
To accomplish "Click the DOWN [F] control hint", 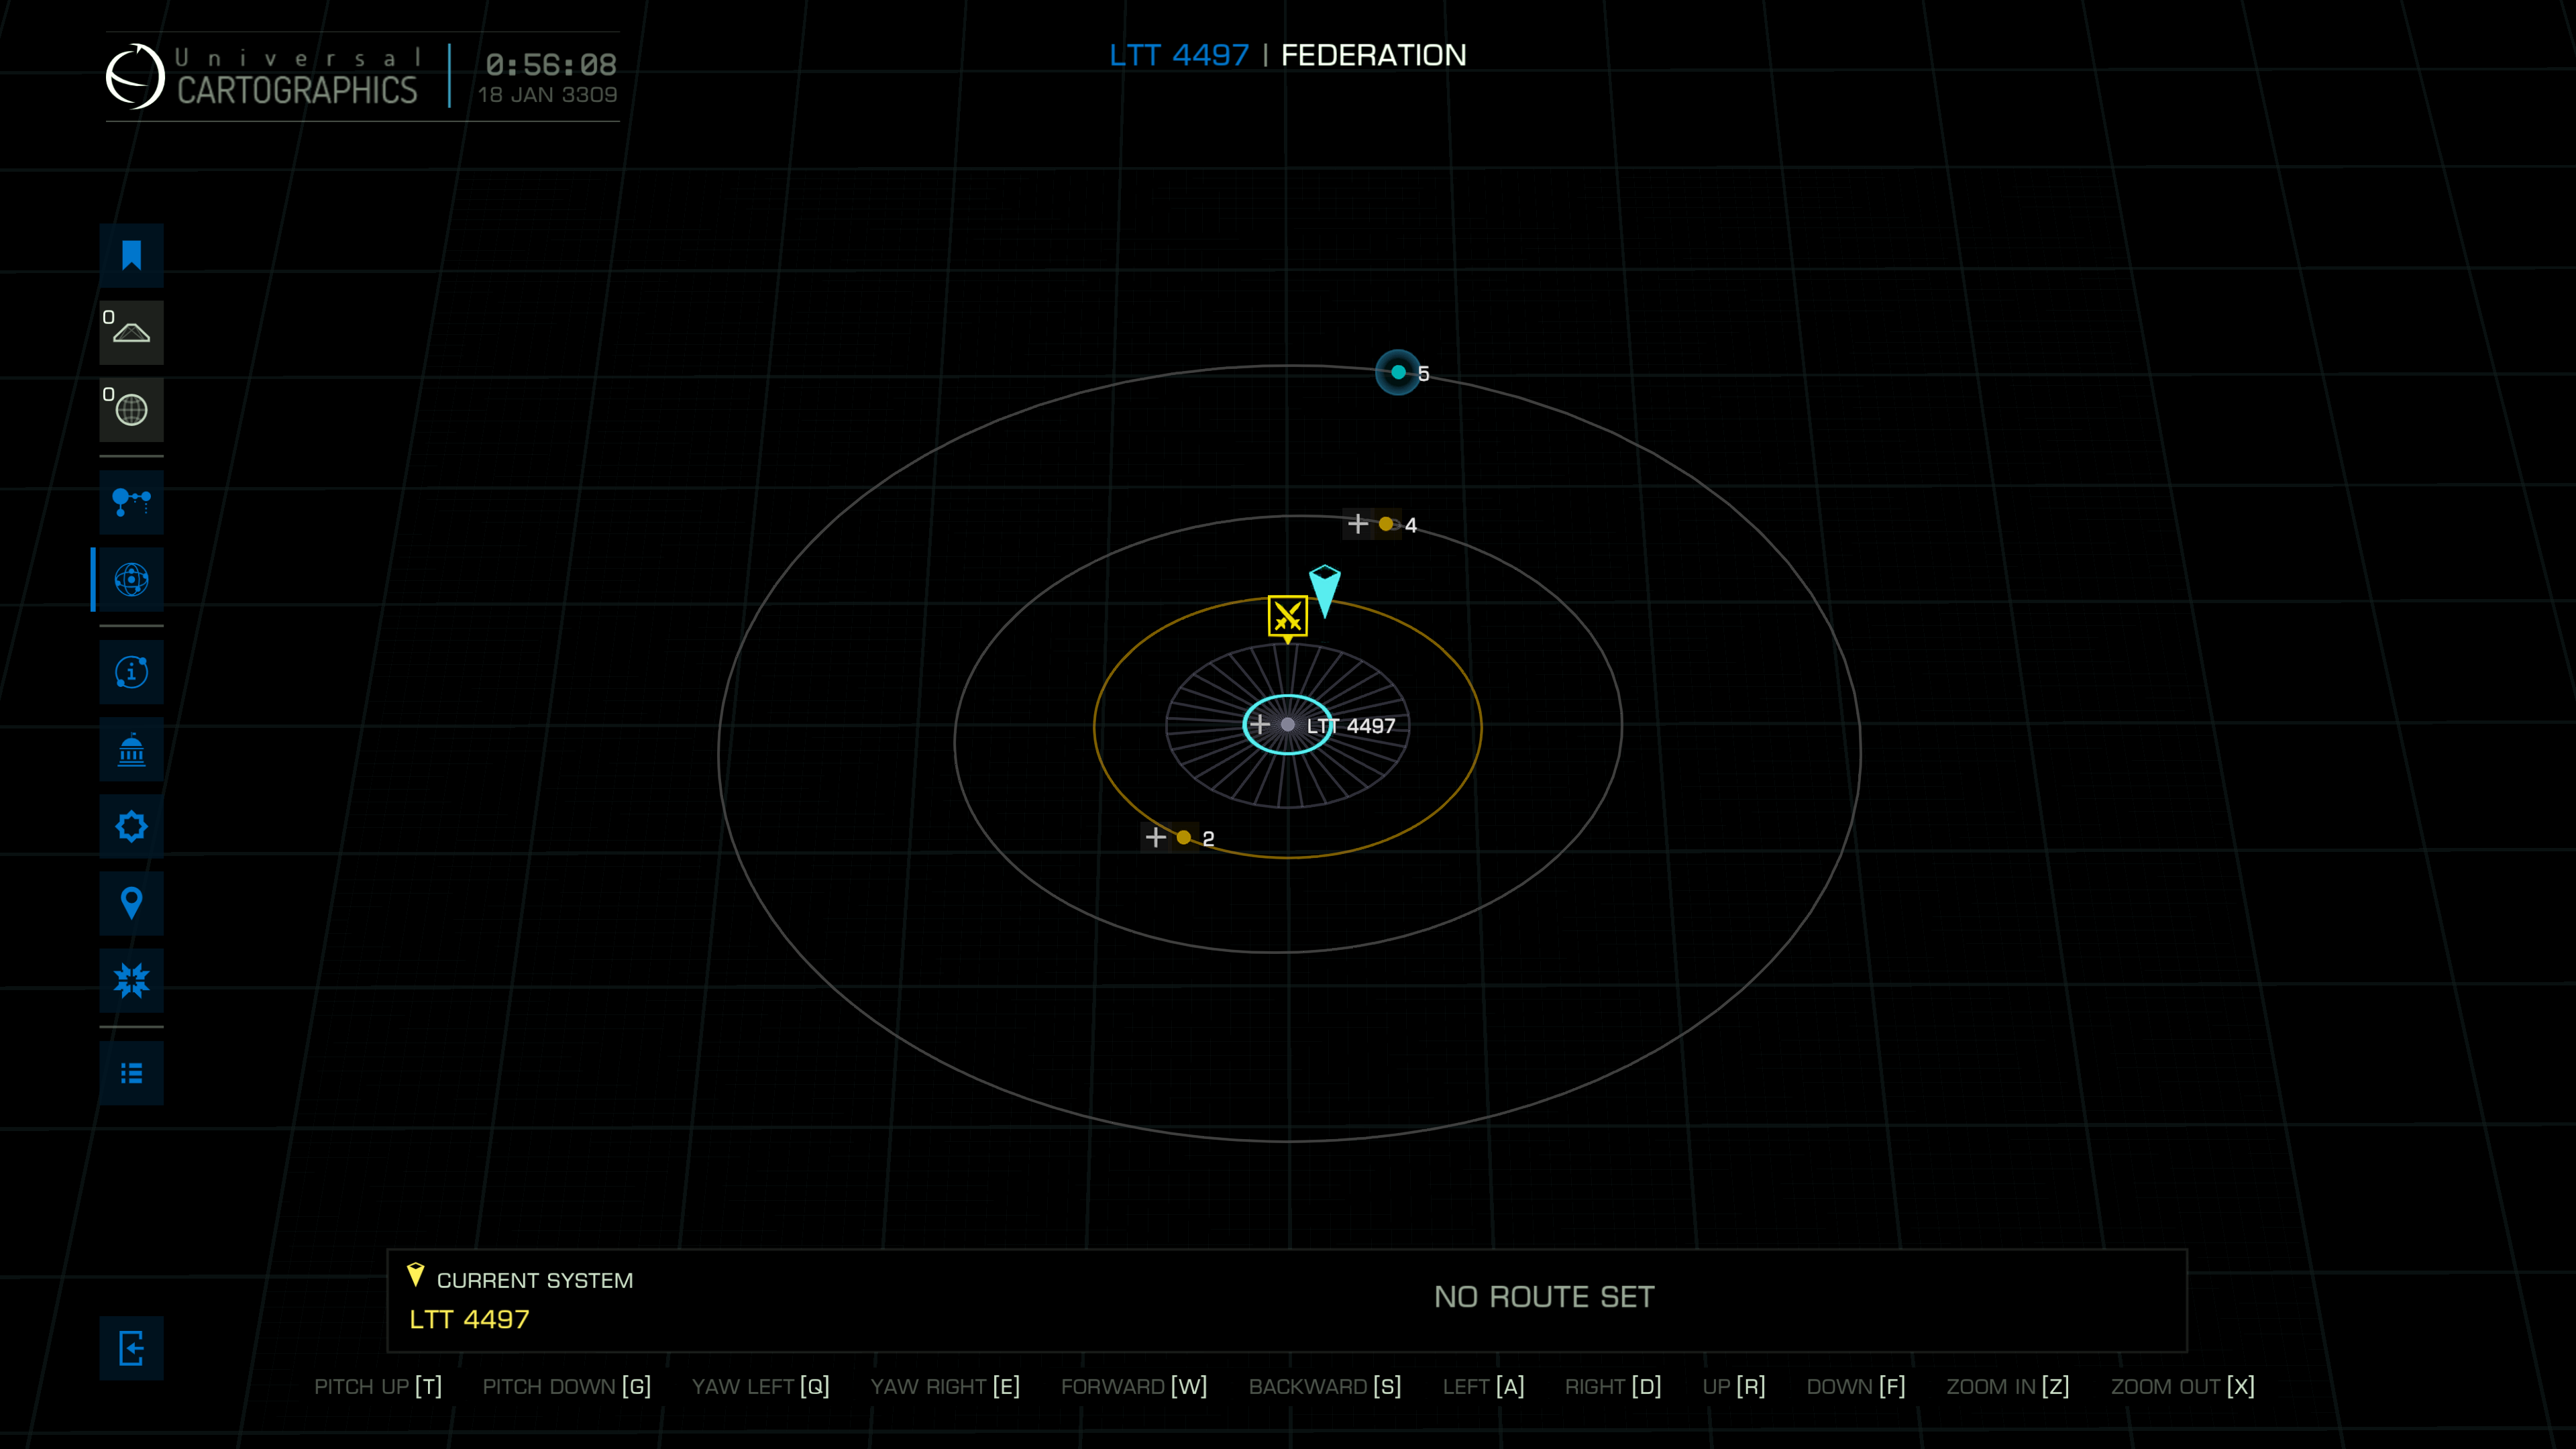I will [x=1856, y=1386].
